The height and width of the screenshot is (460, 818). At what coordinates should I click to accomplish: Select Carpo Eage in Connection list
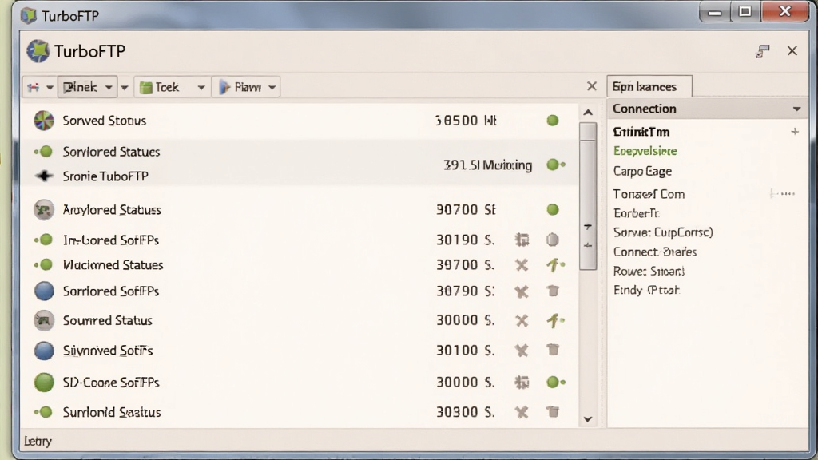click(x=643, y=172)
